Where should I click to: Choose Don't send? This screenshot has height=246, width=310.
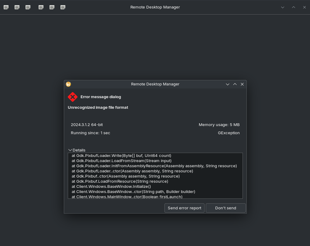(x=226, y=208)
